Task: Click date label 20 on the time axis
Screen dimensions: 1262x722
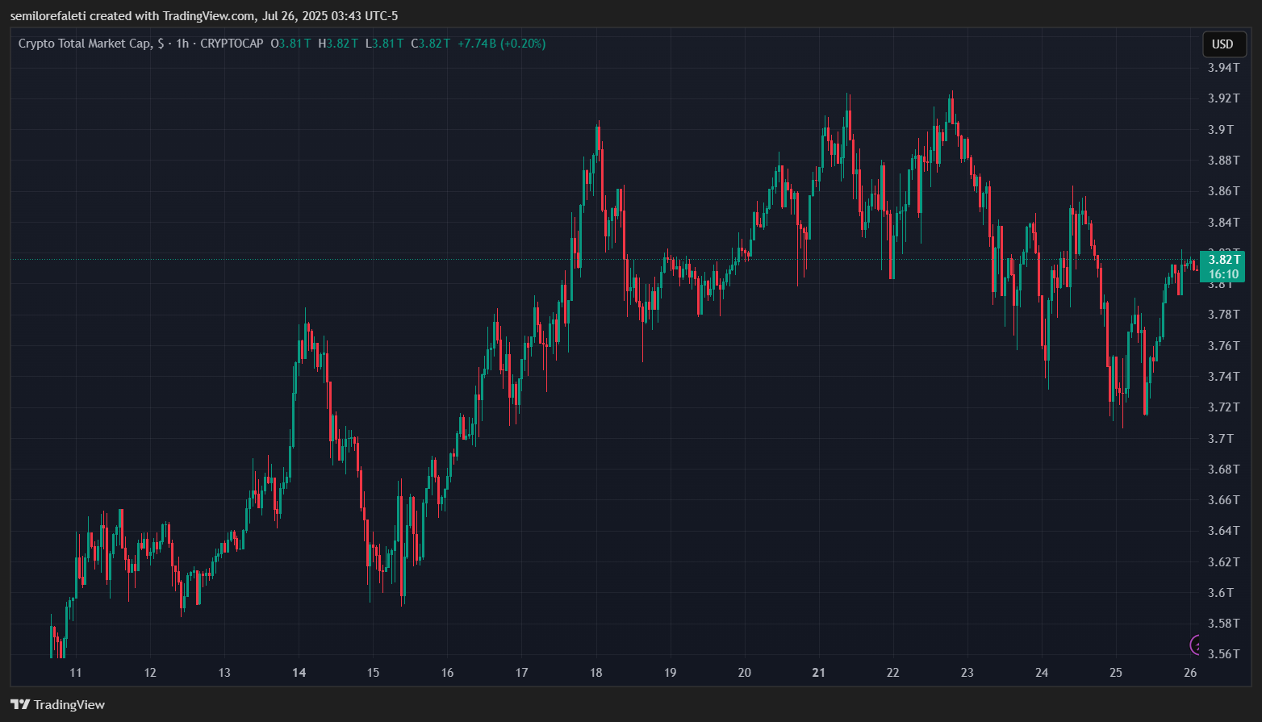Action: tap(745, 673)
